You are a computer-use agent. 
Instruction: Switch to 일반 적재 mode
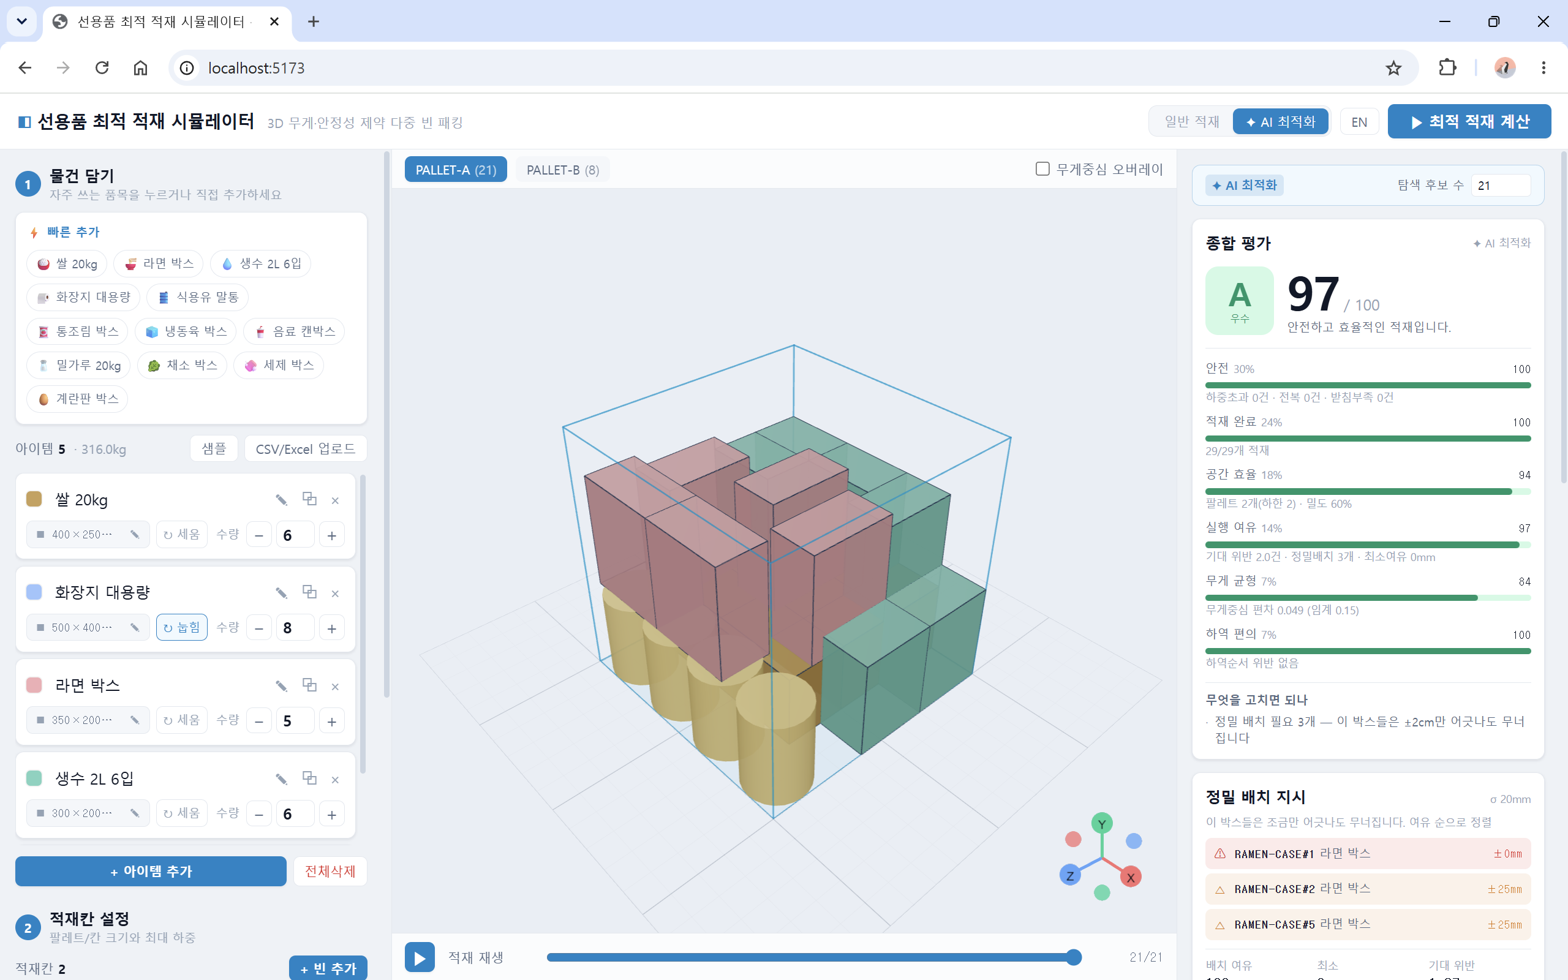click(1191, 122)
